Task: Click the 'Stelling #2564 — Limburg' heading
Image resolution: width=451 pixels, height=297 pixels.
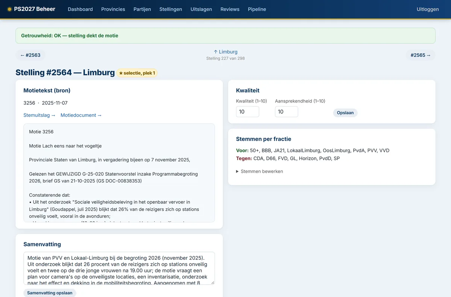Action: coord(65,72)
